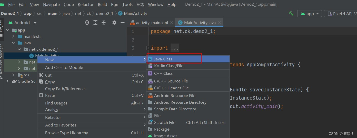Switch to the MainActivity.java tab
Image resolution: width=357 pixels, height=138 pixels.
[x=200, y=23]
